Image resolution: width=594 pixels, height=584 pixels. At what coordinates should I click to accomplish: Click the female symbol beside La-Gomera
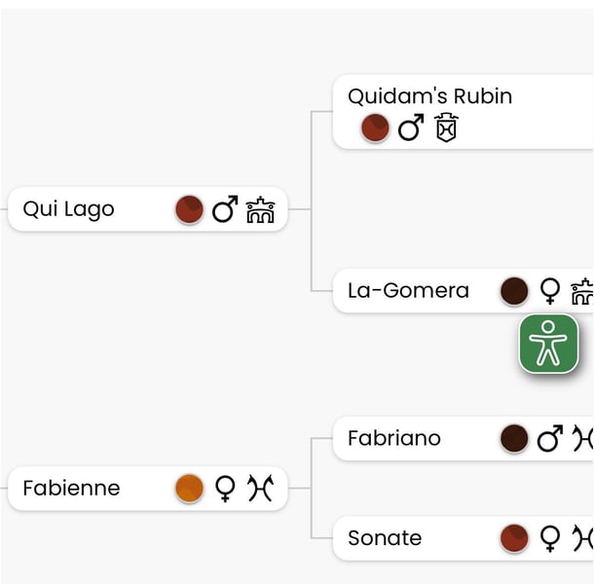coord(550,291)
